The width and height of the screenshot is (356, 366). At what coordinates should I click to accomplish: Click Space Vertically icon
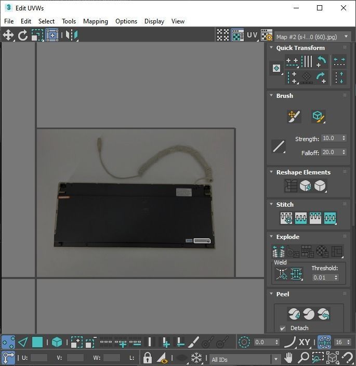pos(339,78)
